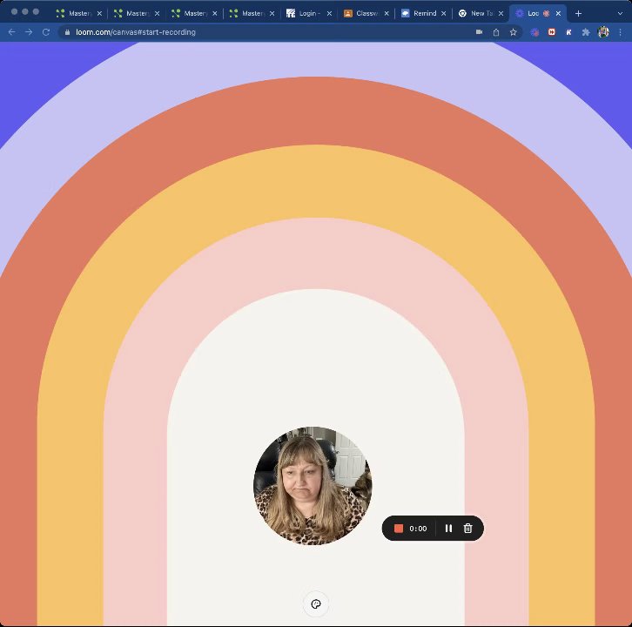
Task: Open a new browser tab with plus
Action: click(x=578, y=13)
